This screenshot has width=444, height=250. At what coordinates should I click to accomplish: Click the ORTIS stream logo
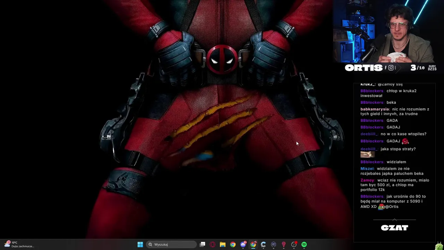tap(364, 68)
